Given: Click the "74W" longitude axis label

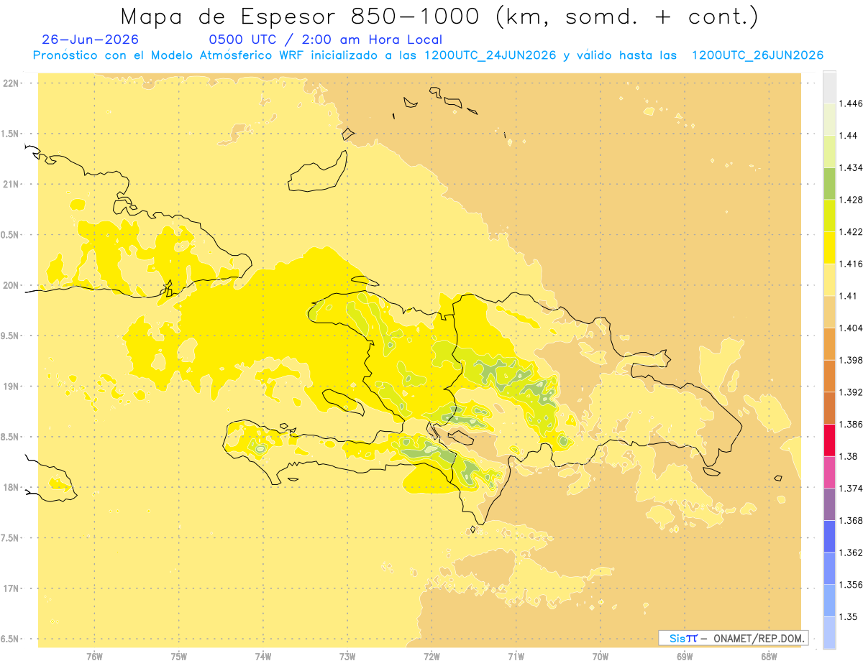Looking at the screenshot, I should pyautogui.click(x=262, y=656).
